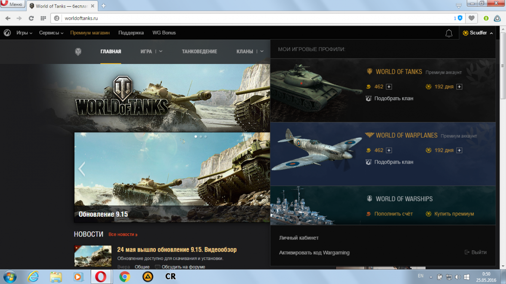The image size is (506, 284).
Task: Open the green download extension icon
Action: 486,19
